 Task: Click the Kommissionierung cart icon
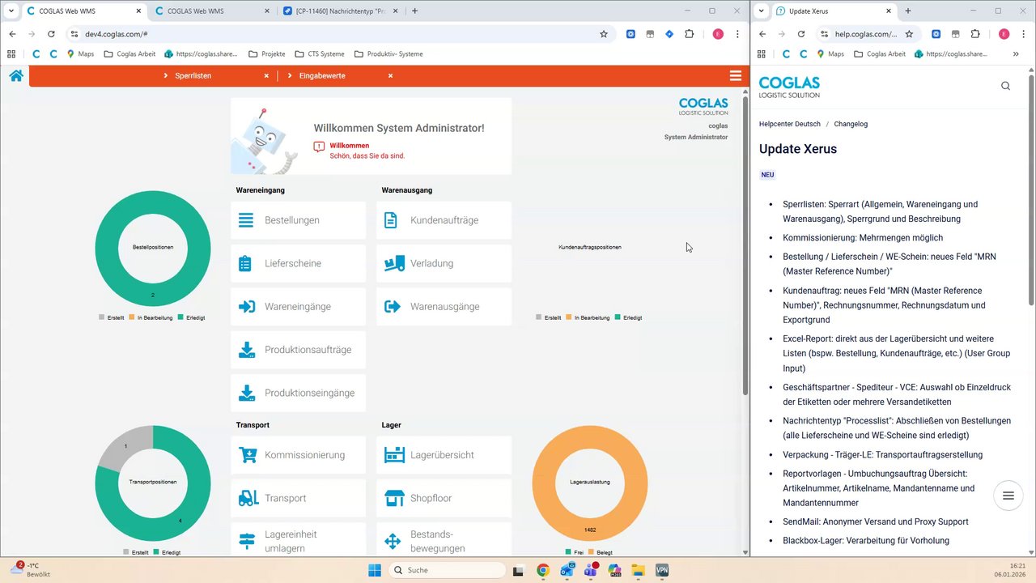(248, 455)
